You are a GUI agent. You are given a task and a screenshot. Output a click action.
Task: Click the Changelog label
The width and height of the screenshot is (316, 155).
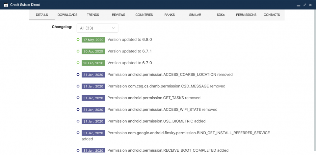coord(62,27)
